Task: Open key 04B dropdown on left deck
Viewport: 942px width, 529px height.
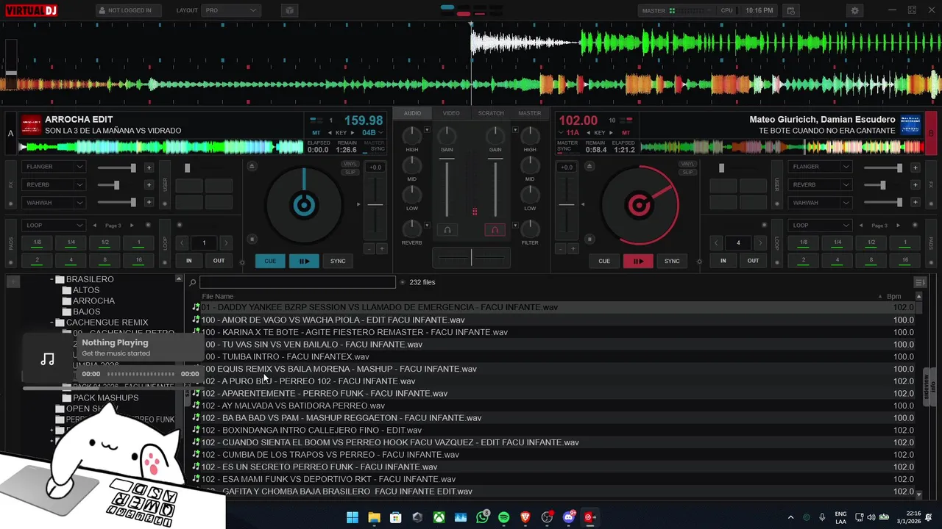Action: 373,133
